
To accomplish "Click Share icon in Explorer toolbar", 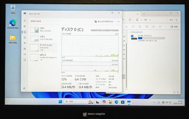I will pos(153,27).
